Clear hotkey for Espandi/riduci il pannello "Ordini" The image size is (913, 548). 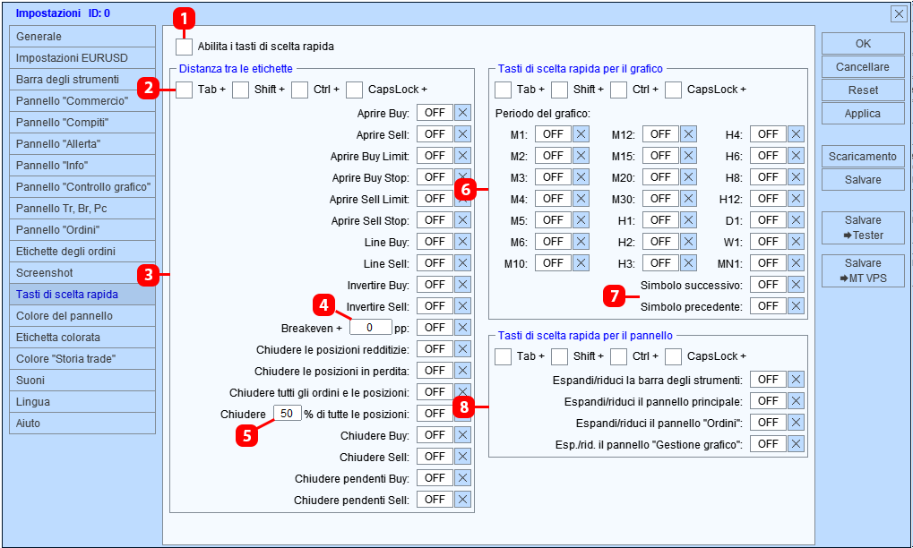pos(796,423)
